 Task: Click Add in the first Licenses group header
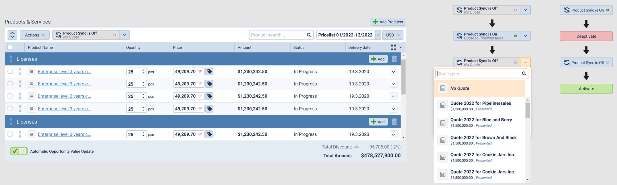point(378,59)
